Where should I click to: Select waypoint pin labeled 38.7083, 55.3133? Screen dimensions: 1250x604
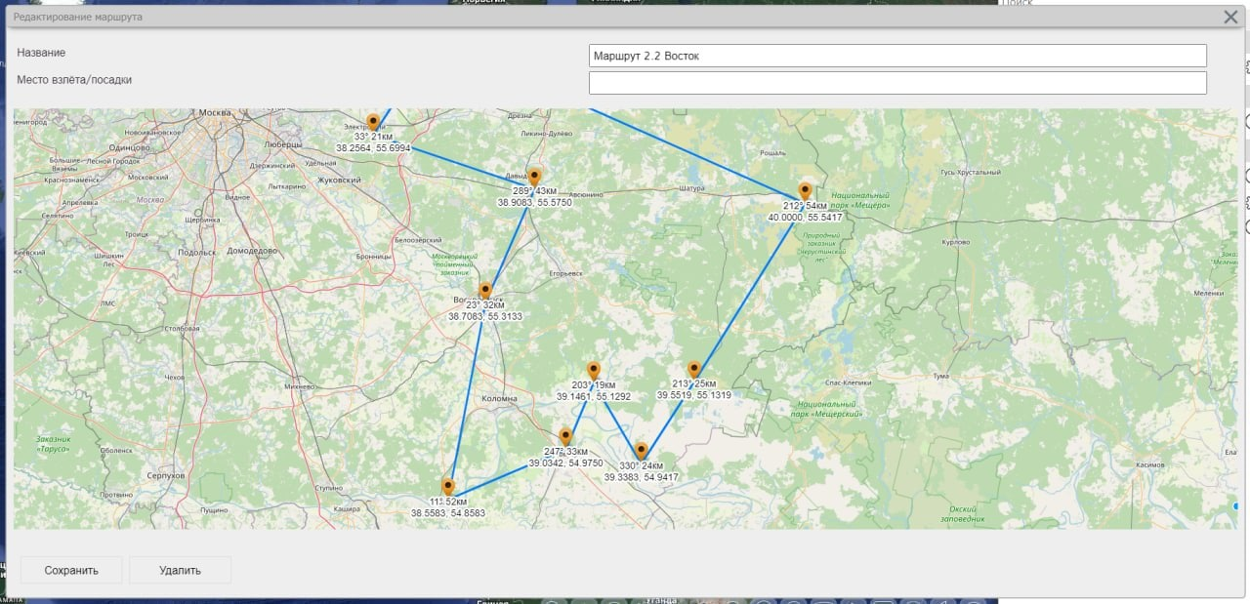[484, 291]
